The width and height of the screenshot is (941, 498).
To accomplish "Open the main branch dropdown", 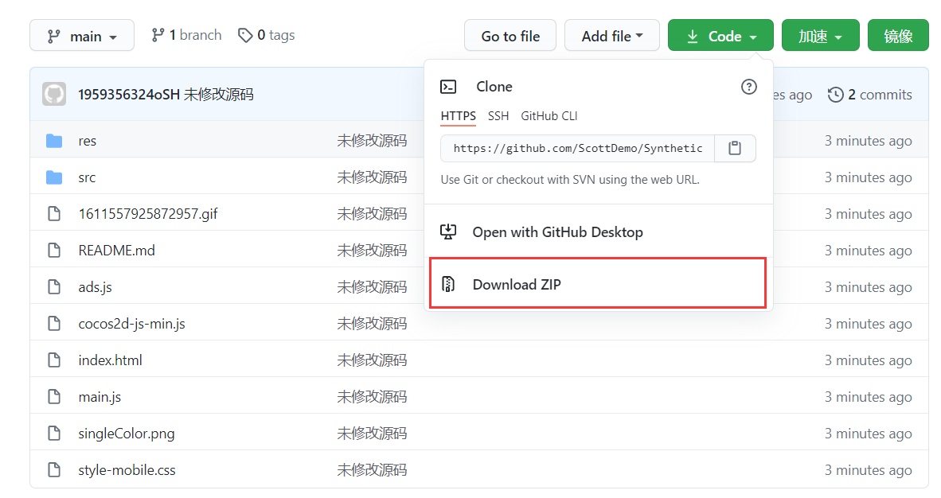I will point(82,35).
